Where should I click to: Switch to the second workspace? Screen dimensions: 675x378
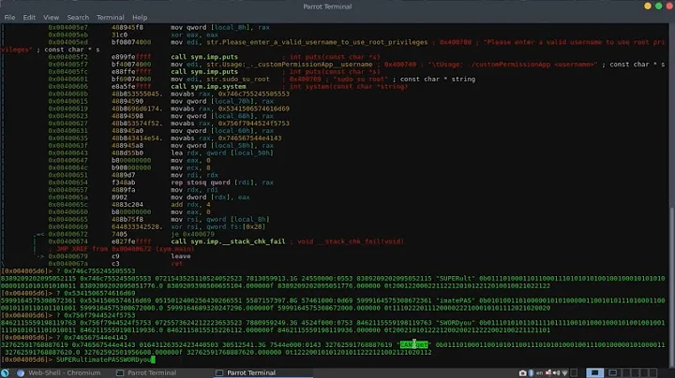(612, 372)
